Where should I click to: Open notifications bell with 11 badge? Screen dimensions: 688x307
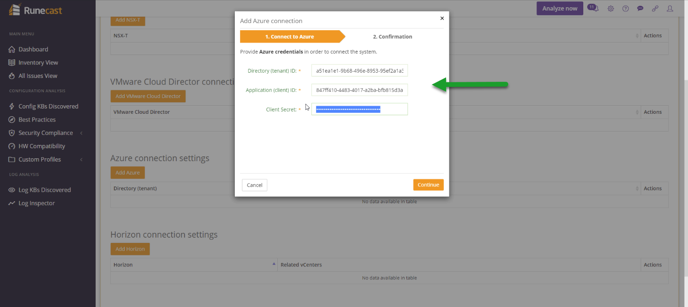(593, 8)
